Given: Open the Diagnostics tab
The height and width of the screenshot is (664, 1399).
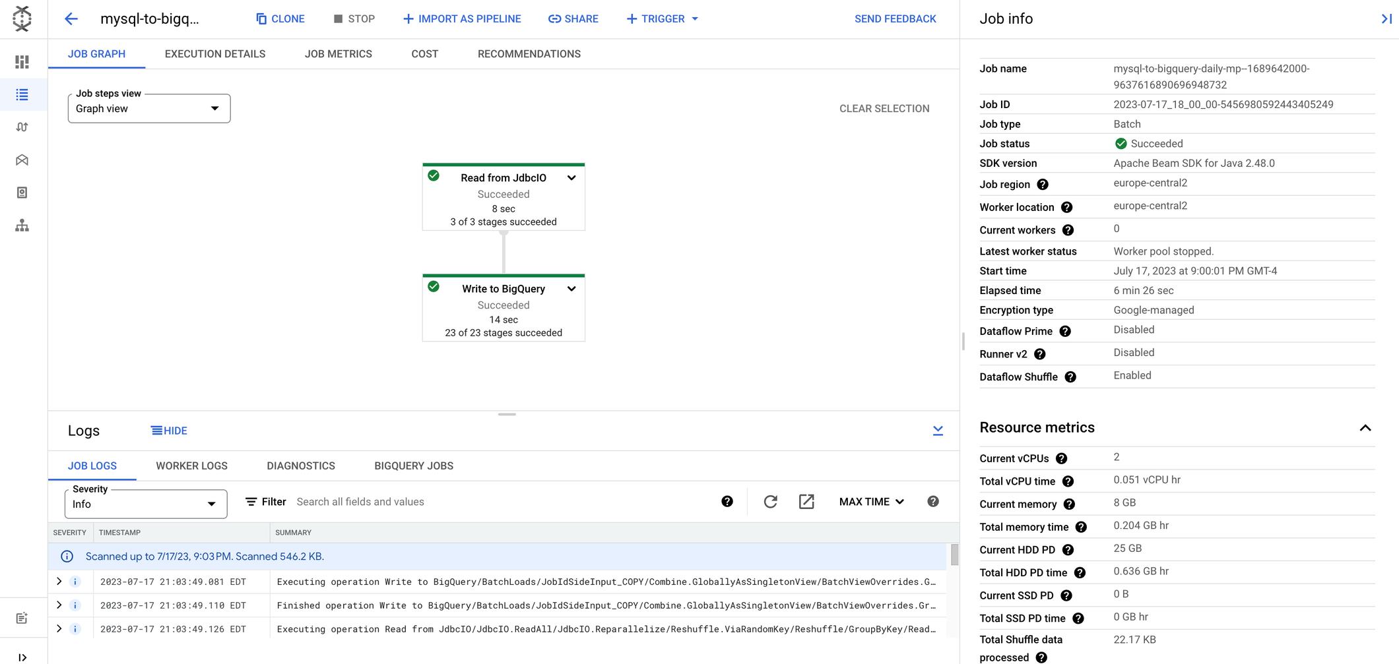Looking at the screenshot, I should [x=301, y=466].
